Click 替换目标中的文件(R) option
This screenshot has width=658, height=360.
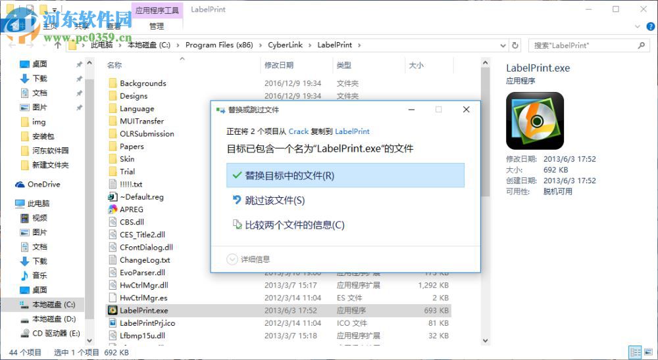pyautogui.click(x=345, y=175)
